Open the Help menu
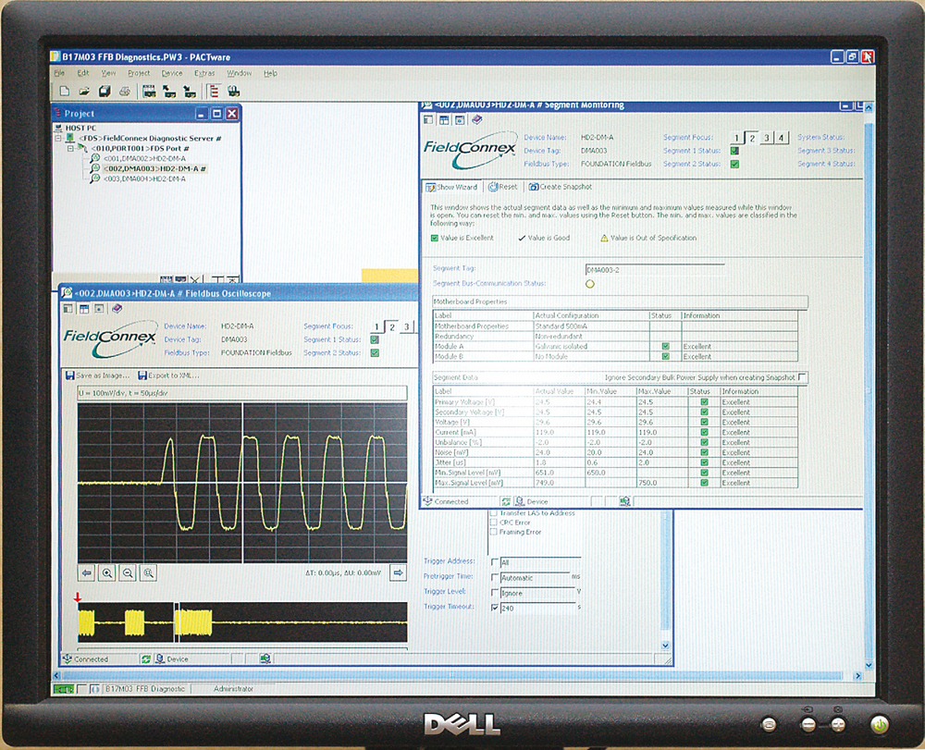925x750 pixels. pos(270,73)
